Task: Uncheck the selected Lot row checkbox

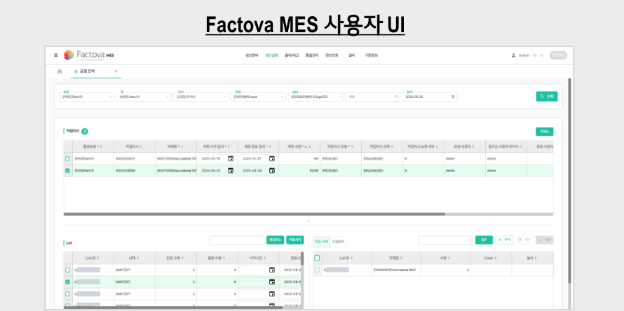Action: pyautogui.click(x=67, y=282)
